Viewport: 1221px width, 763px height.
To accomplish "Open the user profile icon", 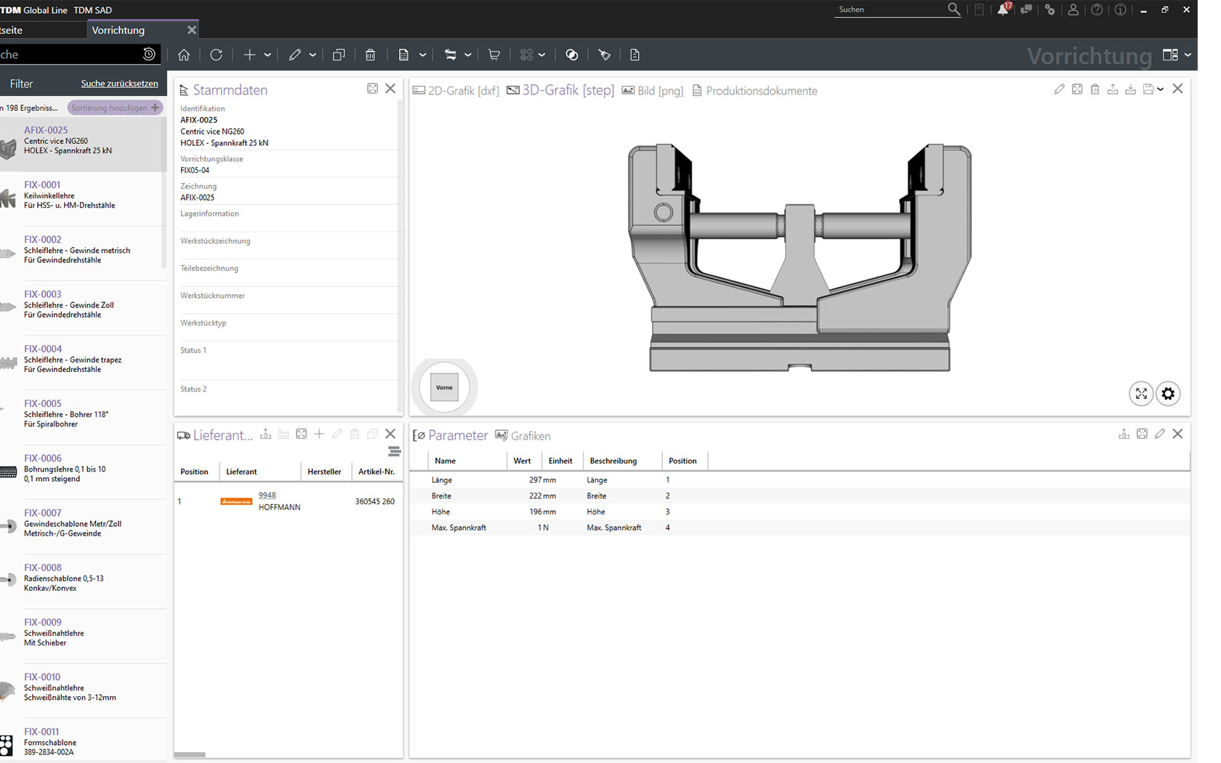I will click(x=1073, y=9).
